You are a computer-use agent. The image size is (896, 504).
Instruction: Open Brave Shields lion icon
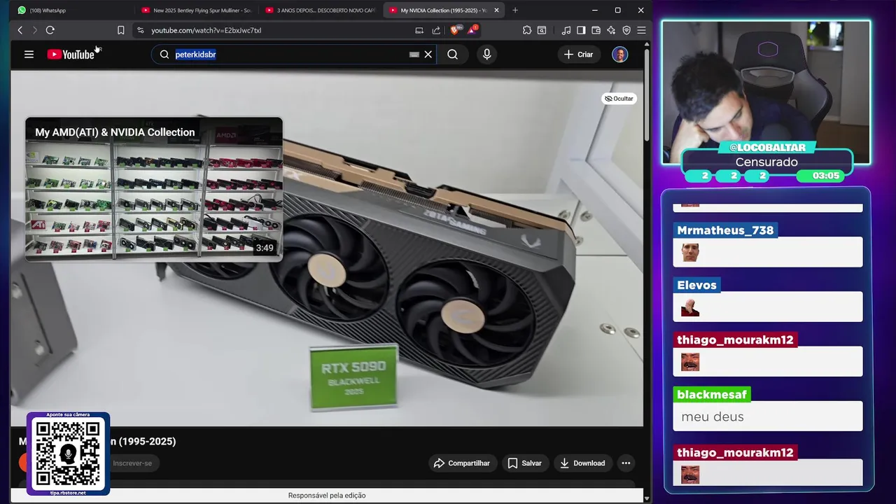tap(454, 30)
